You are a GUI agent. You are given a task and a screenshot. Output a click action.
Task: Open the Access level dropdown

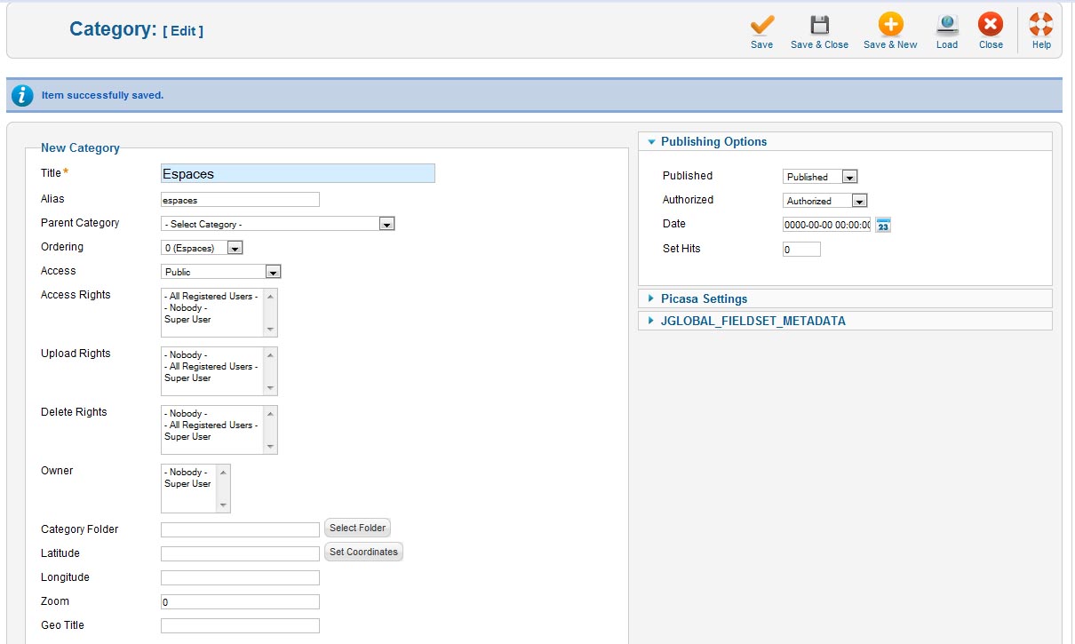(x=221, y=272)
